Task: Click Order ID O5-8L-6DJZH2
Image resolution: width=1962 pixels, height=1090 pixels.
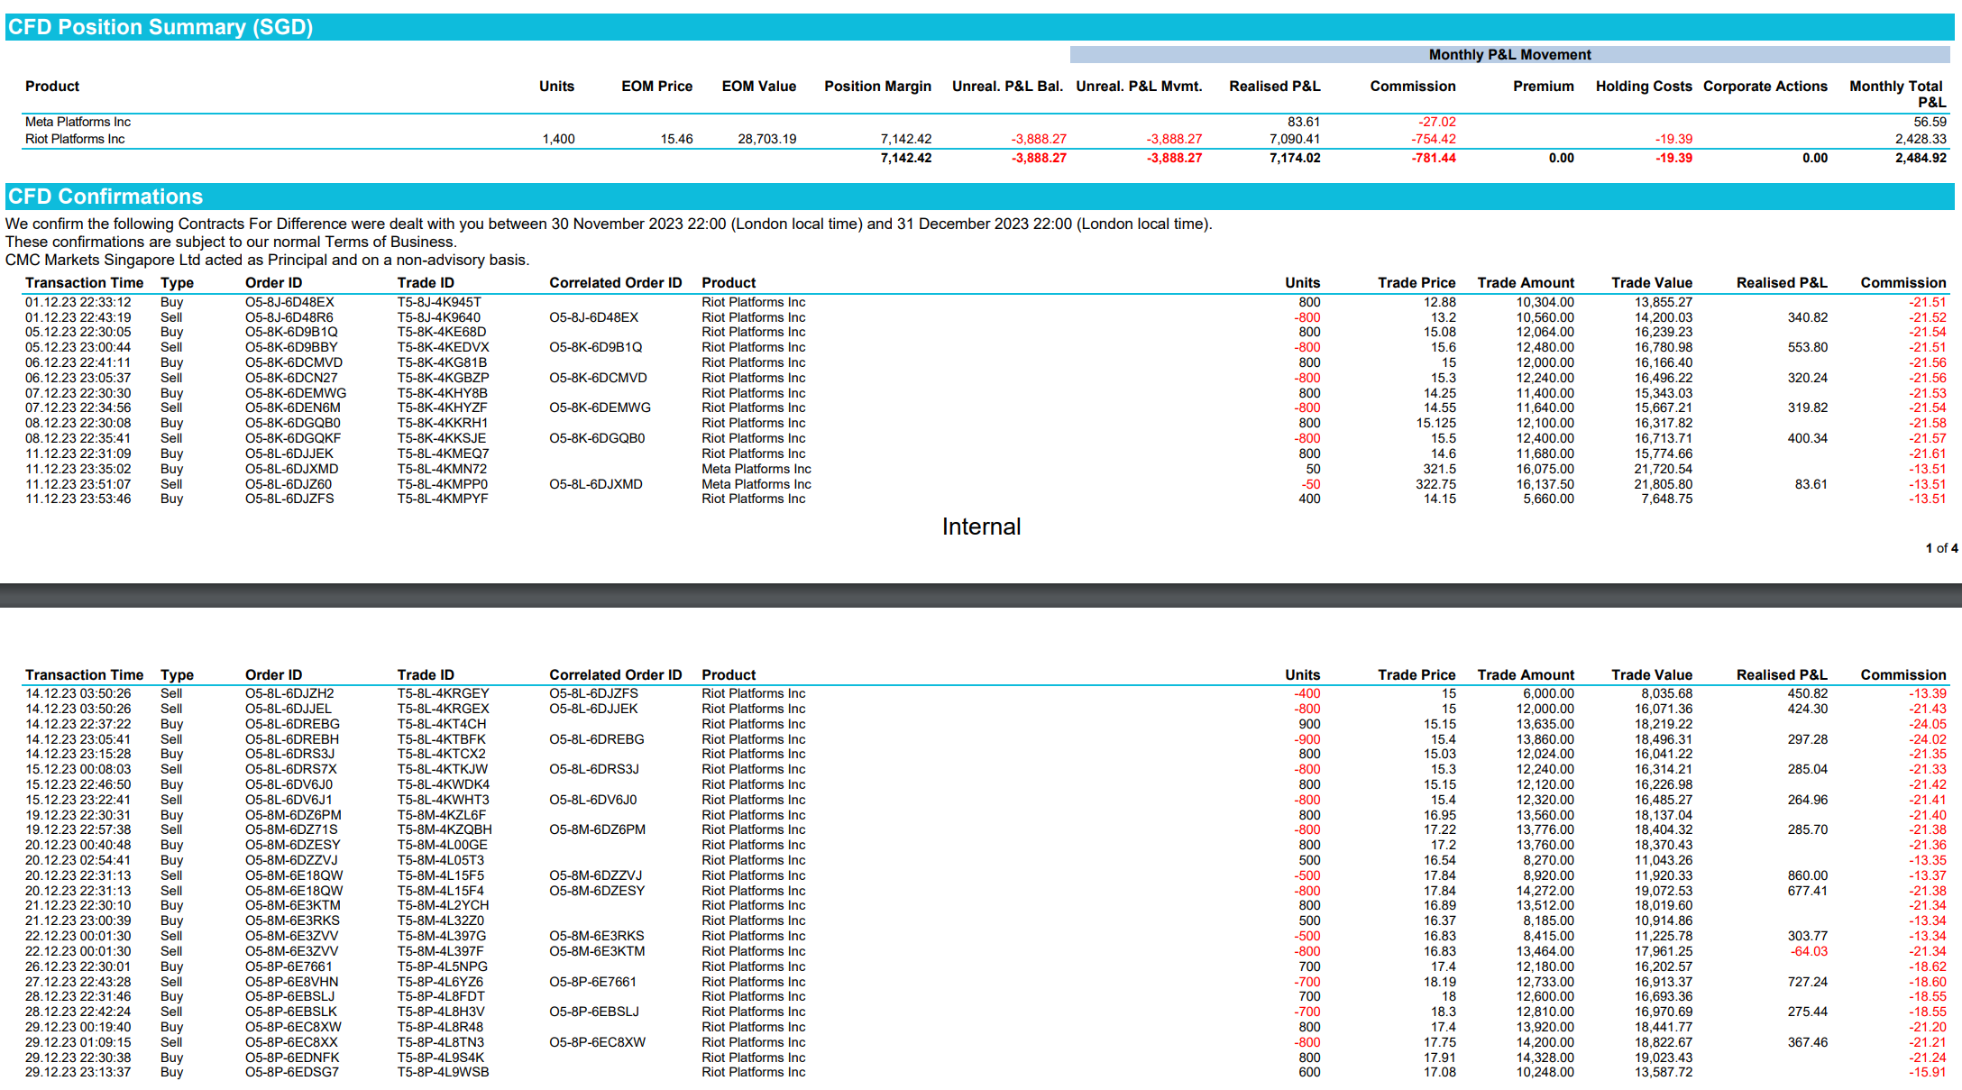Action: 289,693
